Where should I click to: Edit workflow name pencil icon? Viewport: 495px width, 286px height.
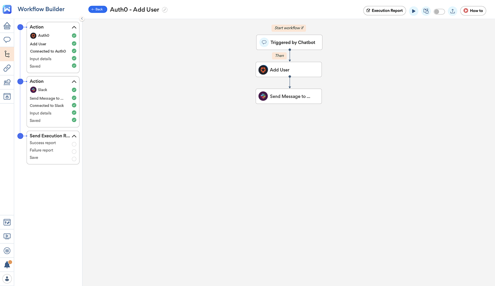click(165, 10)
